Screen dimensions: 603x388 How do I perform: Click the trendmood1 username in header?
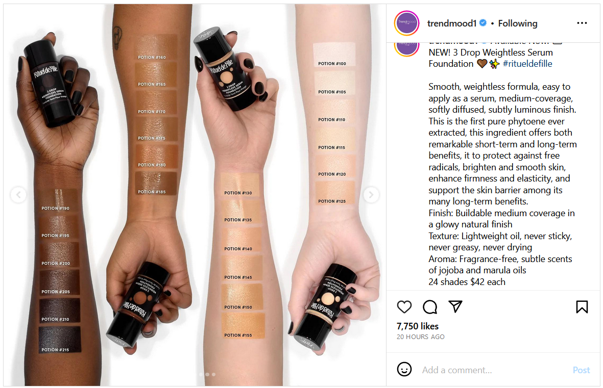[452, 23]
